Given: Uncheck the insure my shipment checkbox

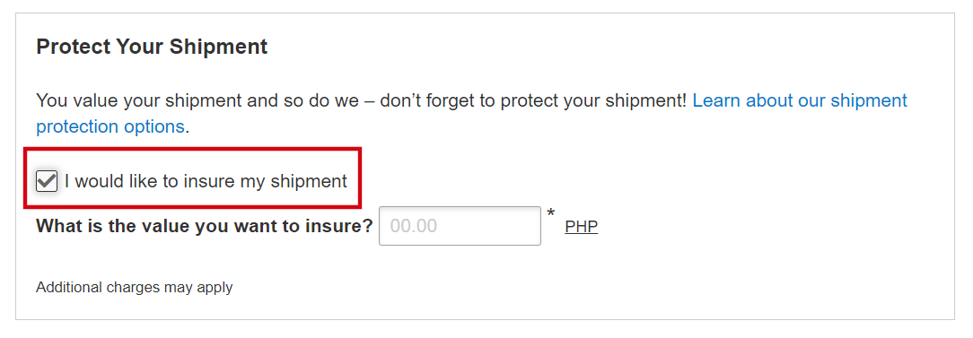Looking at the screenshot, I should coord(47,181).
